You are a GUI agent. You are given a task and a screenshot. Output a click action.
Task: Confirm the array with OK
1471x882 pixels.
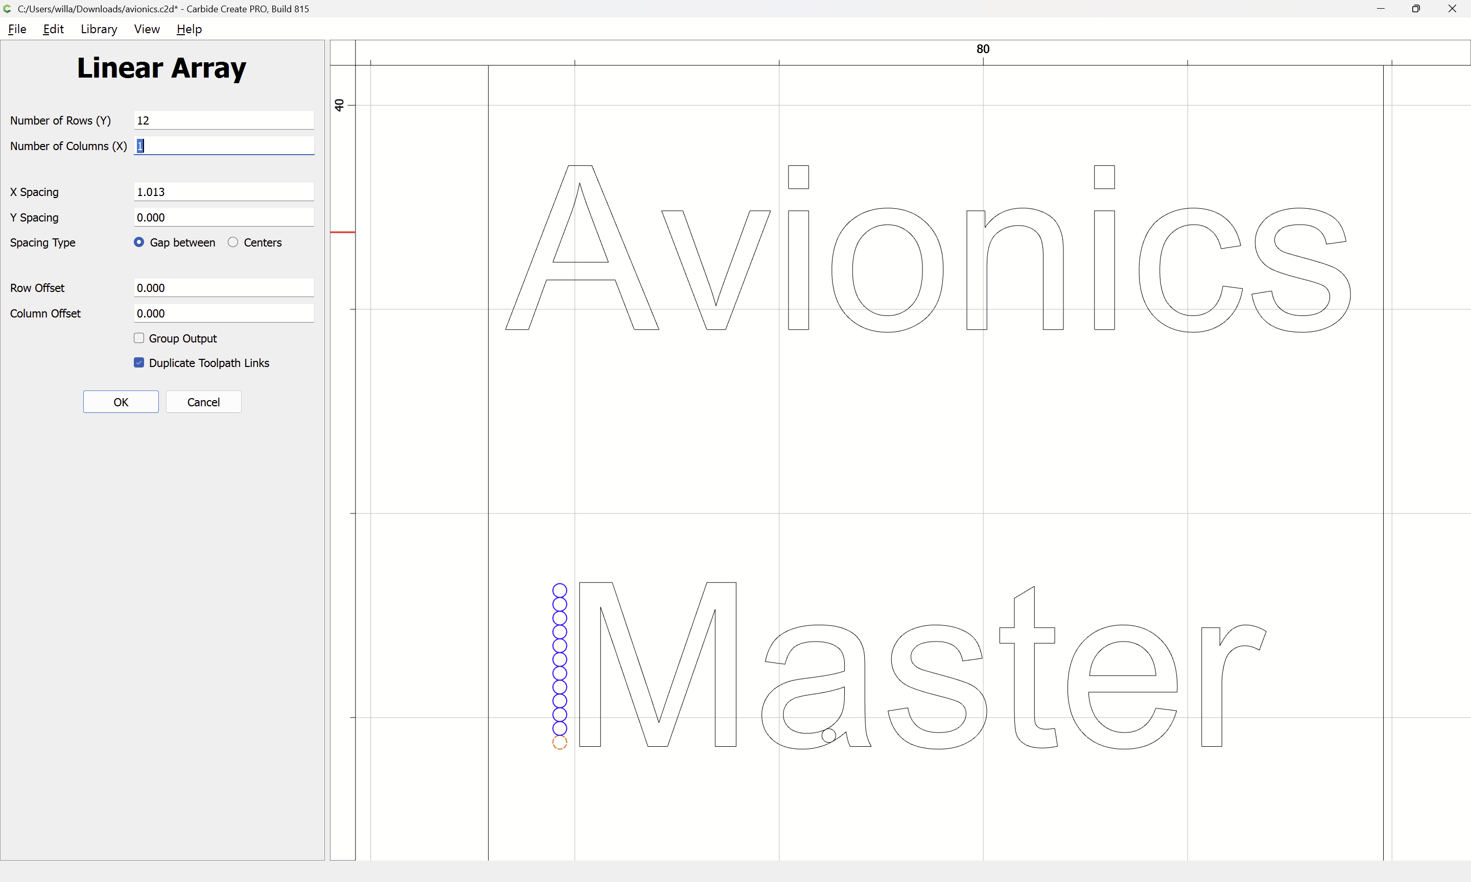pyautogui.click(x=121, y=402)
